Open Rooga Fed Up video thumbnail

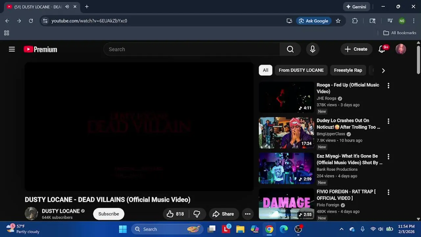[x=286, y=97]
